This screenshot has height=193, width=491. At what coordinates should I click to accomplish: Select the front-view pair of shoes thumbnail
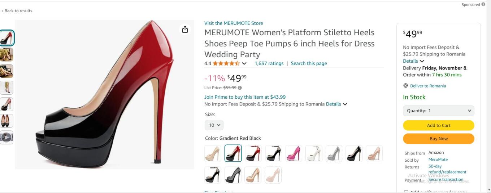(6, 121)
